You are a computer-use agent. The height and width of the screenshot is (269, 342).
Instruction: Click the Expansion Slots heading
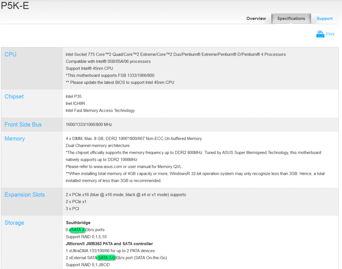[25, 195]
